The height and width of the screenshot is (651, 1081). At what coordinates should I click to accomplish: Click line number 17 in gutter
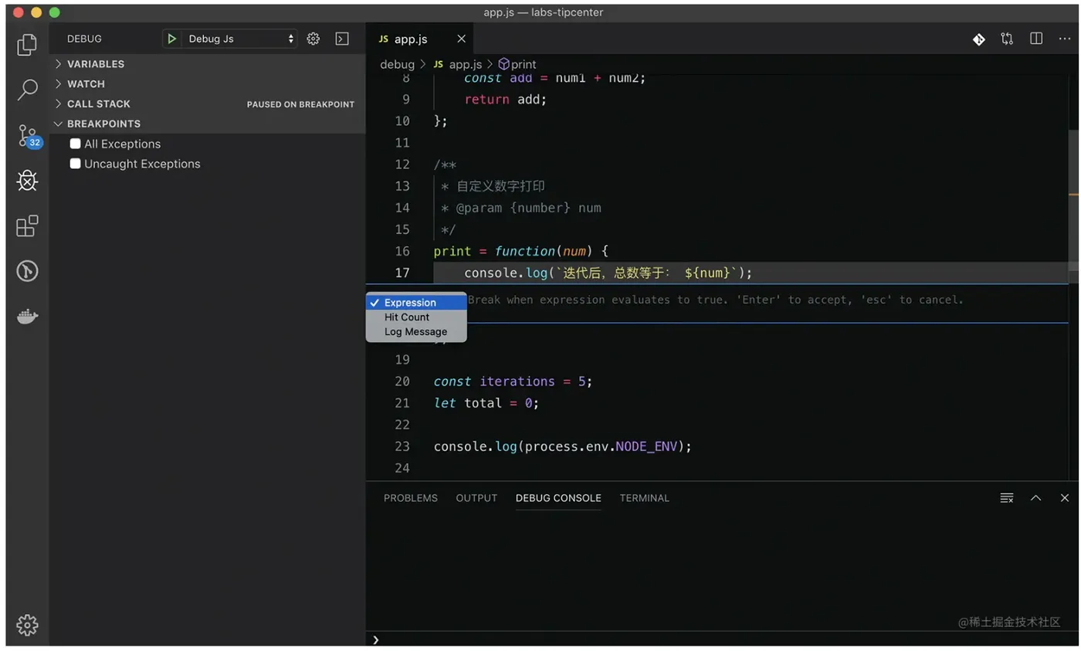[x=402, y=273]
